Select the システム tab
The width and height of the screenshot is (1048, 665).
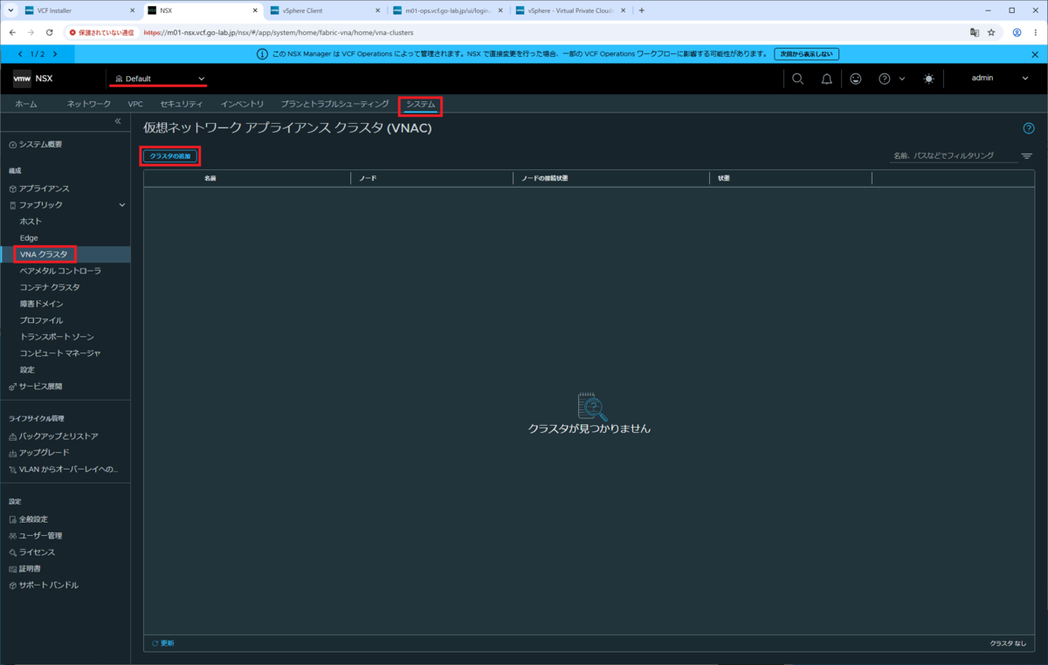pyautogui.click(x=421, y=105)
